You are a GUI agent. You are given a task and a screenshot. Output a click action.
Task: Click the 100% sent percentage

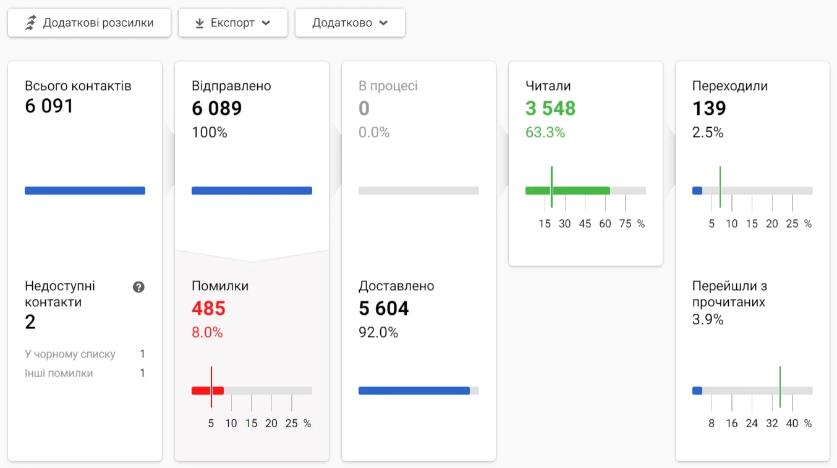click(210, 132)
